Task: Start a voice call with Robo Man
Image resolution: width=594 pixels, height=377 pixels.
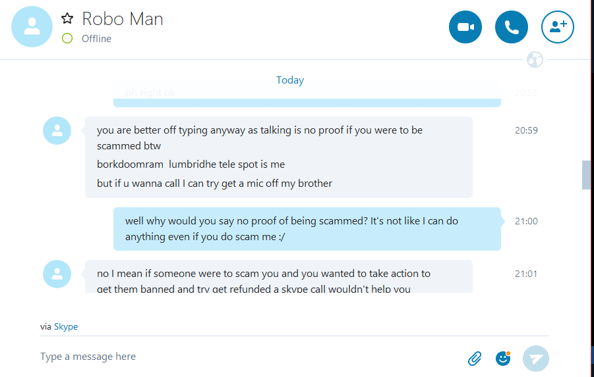Action: coord(512,27)
